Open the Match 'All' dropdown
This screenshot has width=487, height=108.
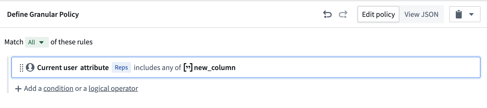[x=37, y=42]
